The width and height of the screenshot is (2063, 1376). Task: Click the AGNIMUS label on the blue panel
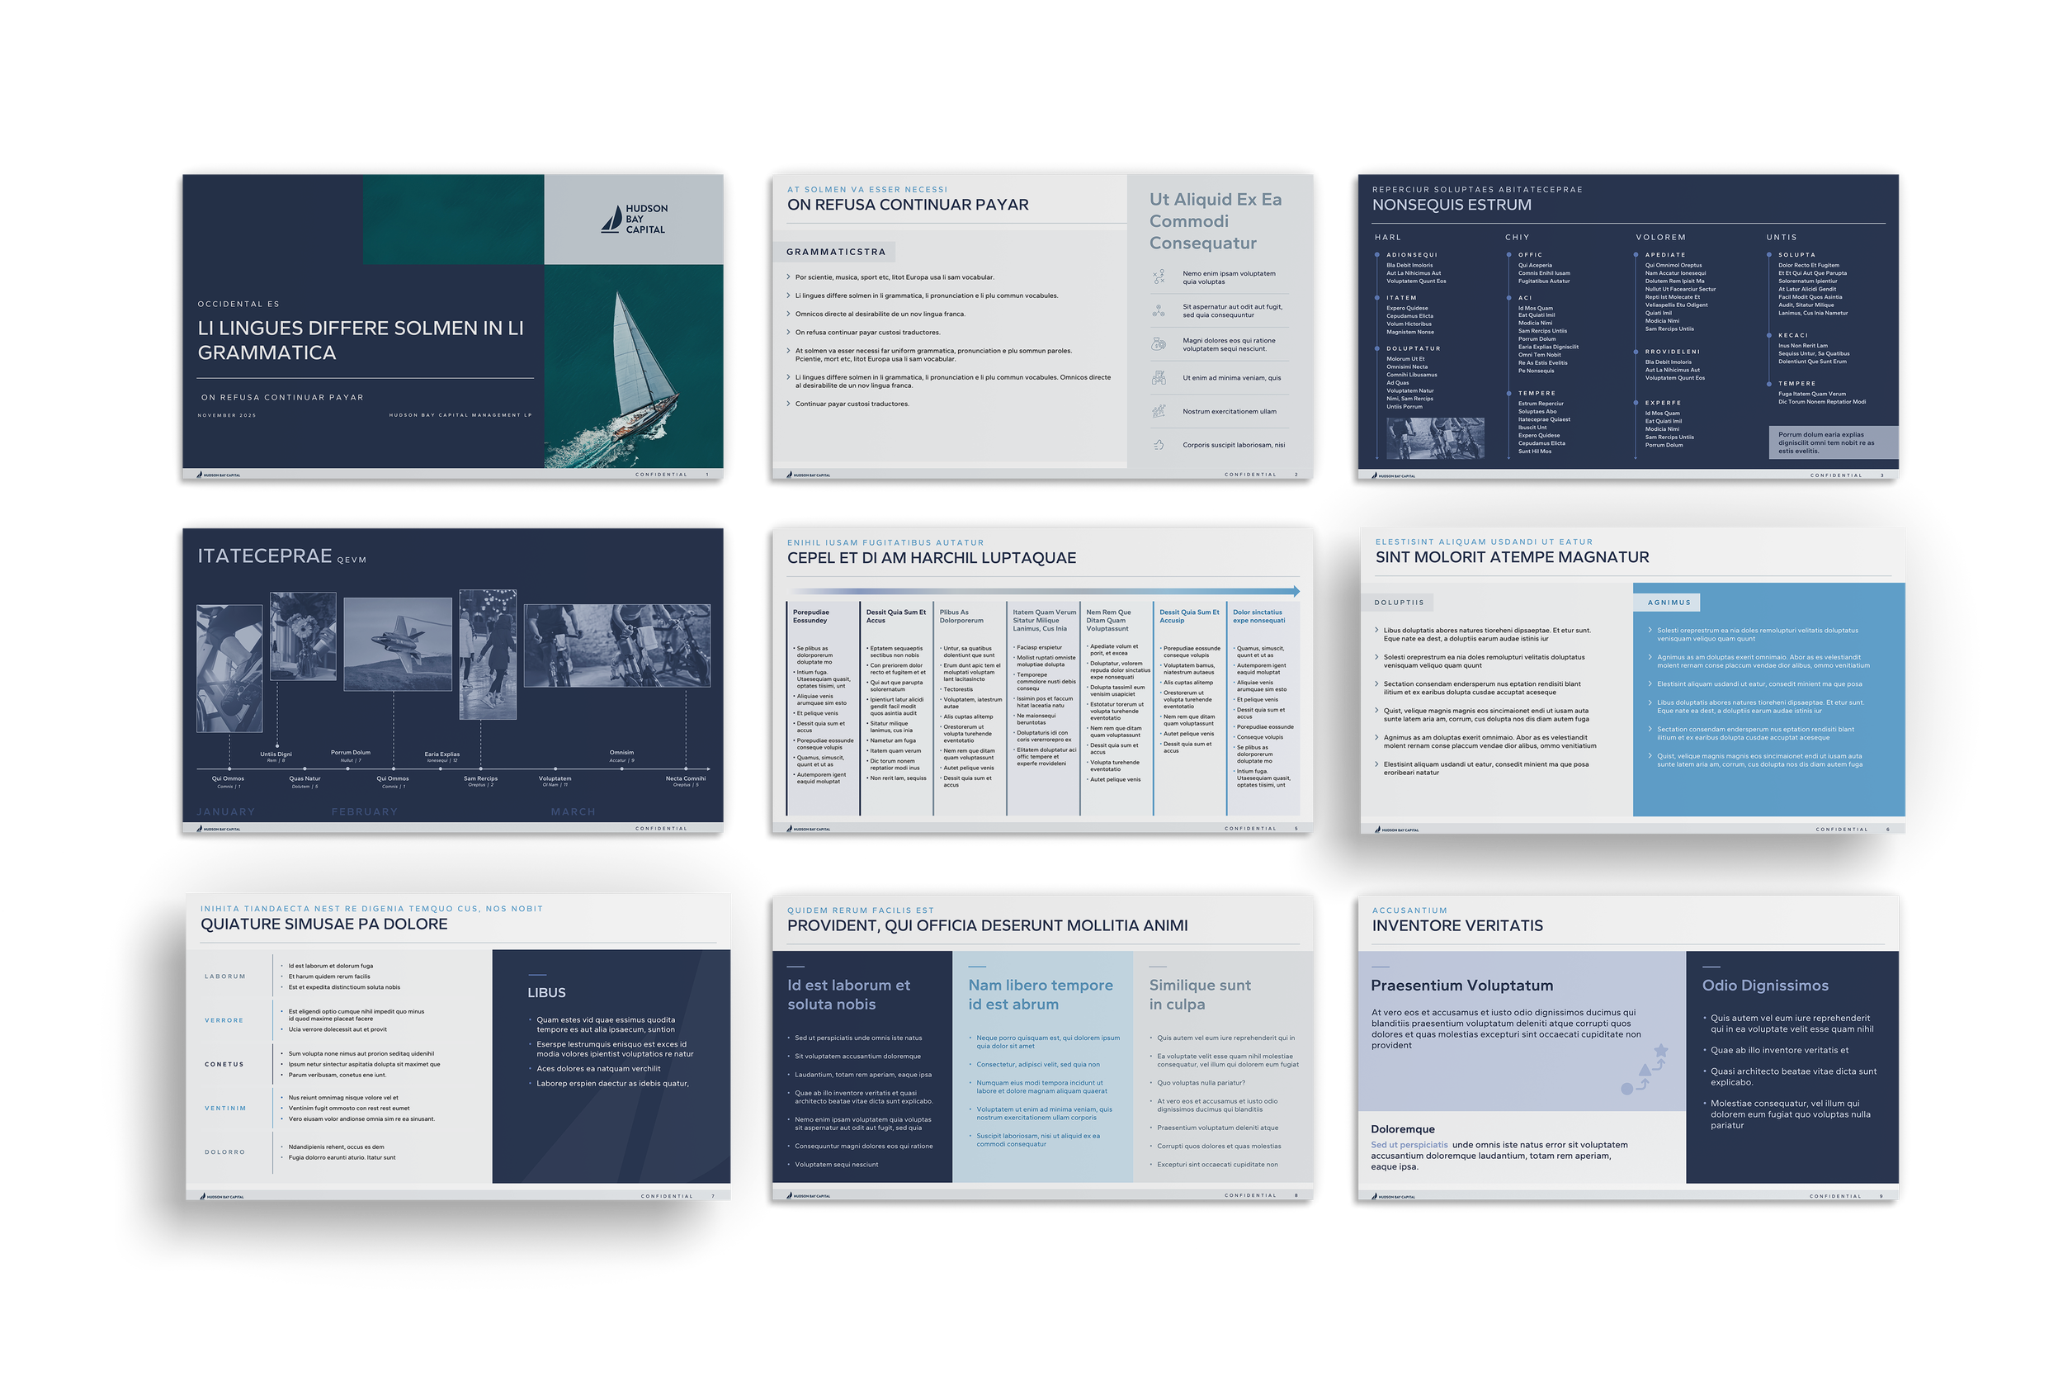point(1669,603)
